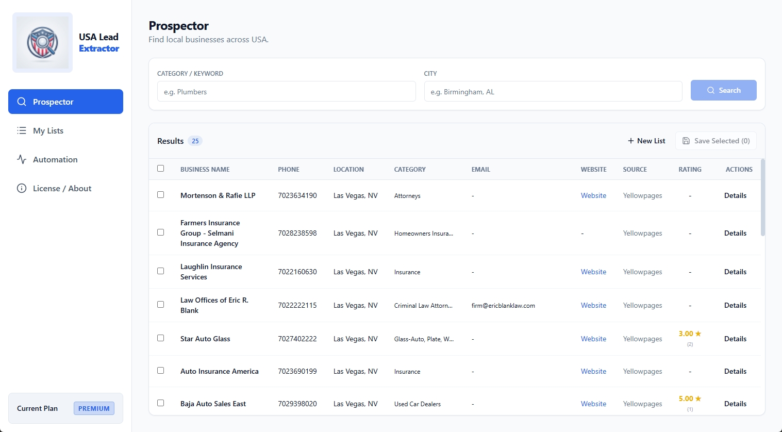The height and width of the screenshot is (432, 782).
Task: Click the save icon beside Save Selected
Action: pyautogui.click(x=686, y=140)
